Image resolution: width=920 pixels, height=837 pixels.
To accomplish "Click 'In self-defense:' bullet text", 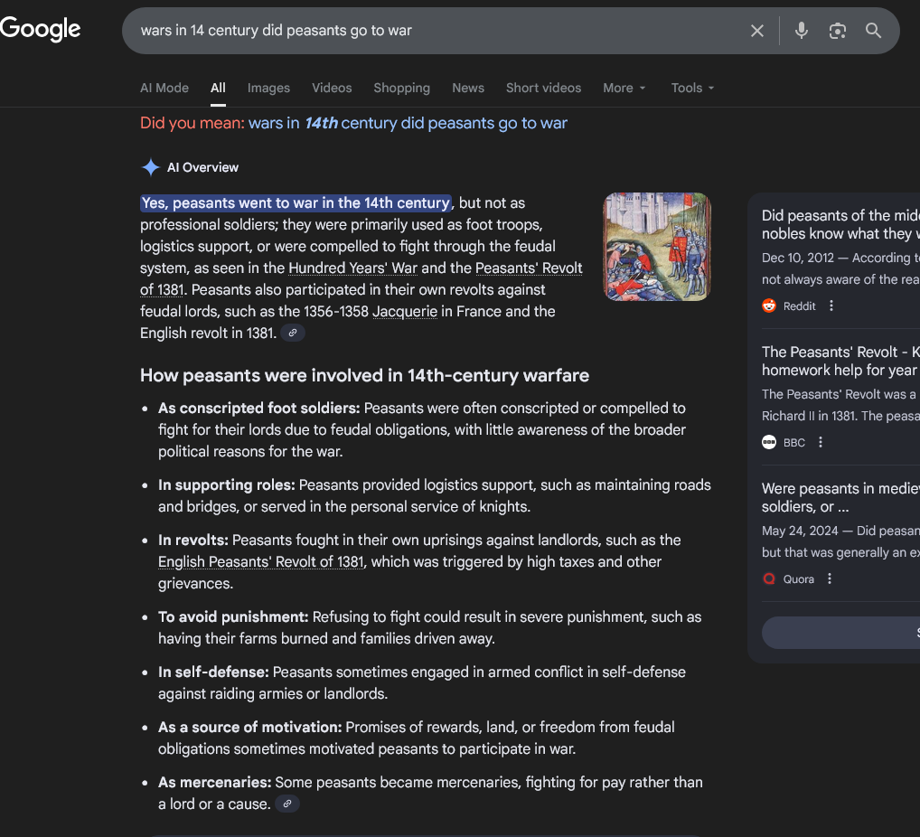I will 213,672.
